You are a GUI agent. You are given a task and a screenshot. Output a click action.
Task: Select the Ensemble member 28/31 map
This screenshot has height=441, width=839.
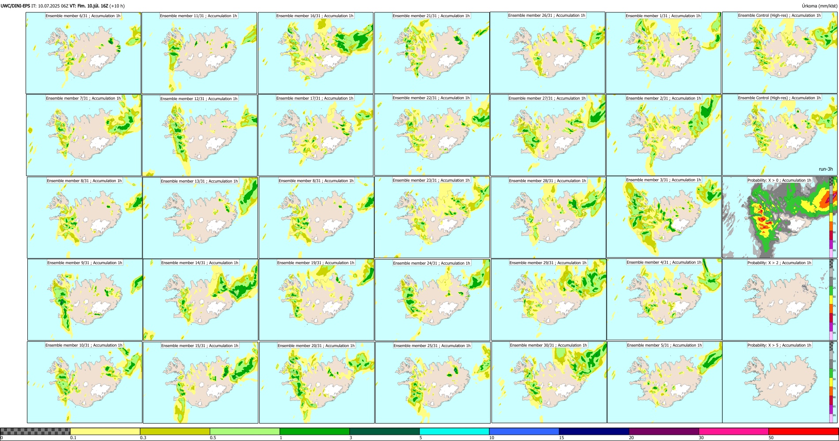[x=548, y=217]
